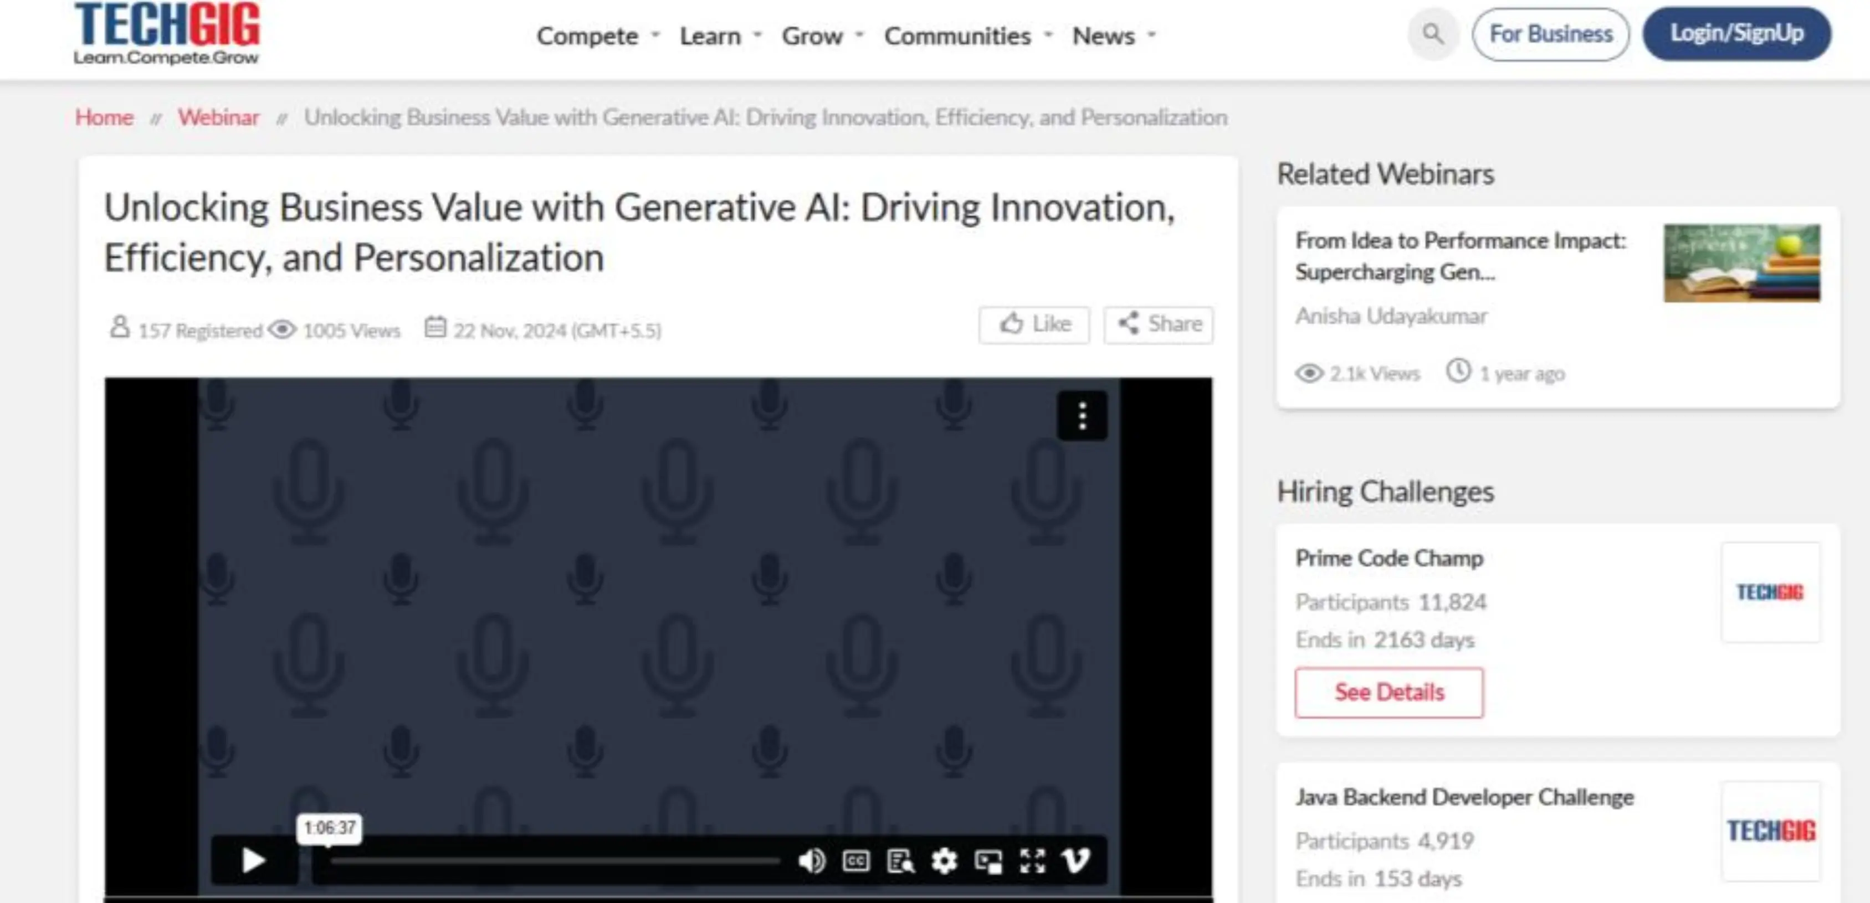Click the video progress bar
This screenshot has height=903, width=1870.
pyautogui.click(x=555, y=861)
